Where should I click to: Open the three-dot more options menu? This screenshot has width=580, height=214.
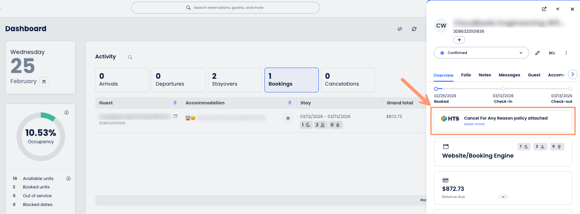click(566, 53)
